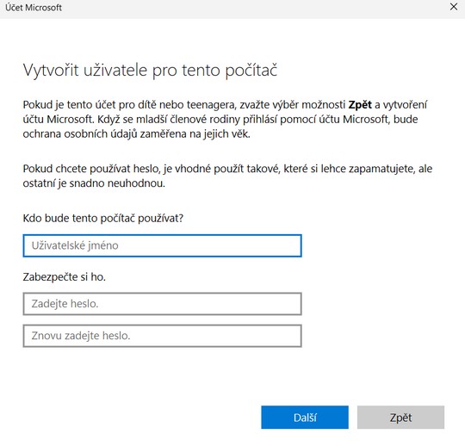
Task: Click the paragraph about dítě nebo teenagera
Action: pos(225,119)
